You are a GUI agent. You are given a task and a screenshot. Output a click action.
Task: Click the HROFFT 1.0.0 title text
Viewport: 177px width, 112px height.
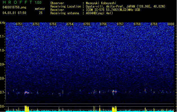tap(22, 2)
